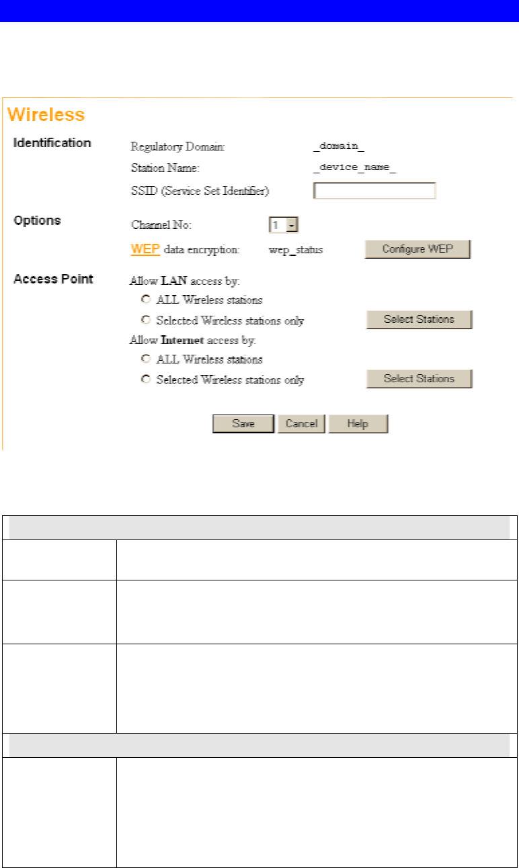The width and height of the screenshot is (519, 868).
Task: Click the Cancel button
Action: [x=301, y=424]
